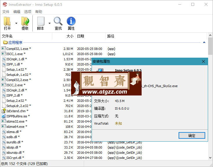Click the Compil32,2.exe file icon
213x167 pixels.
tap(4, 80)
